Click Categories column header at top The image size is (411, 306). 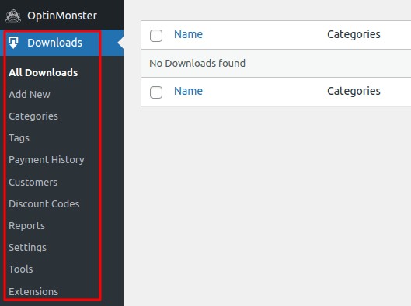tap(354, 35)
